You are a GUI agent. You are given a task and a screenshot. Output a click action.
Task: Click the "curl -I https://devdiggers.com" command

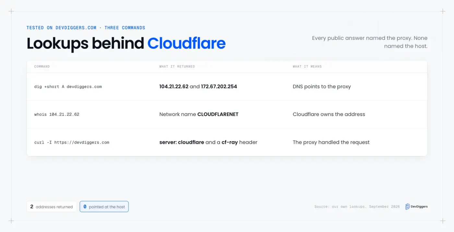click(72, 142)
